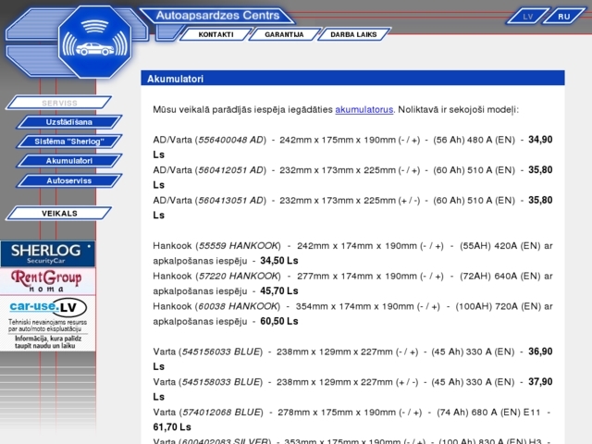Click the car alarm octagon logo
Image resolution: width=592 pixels, height=444 pixels.
point(94,42)
